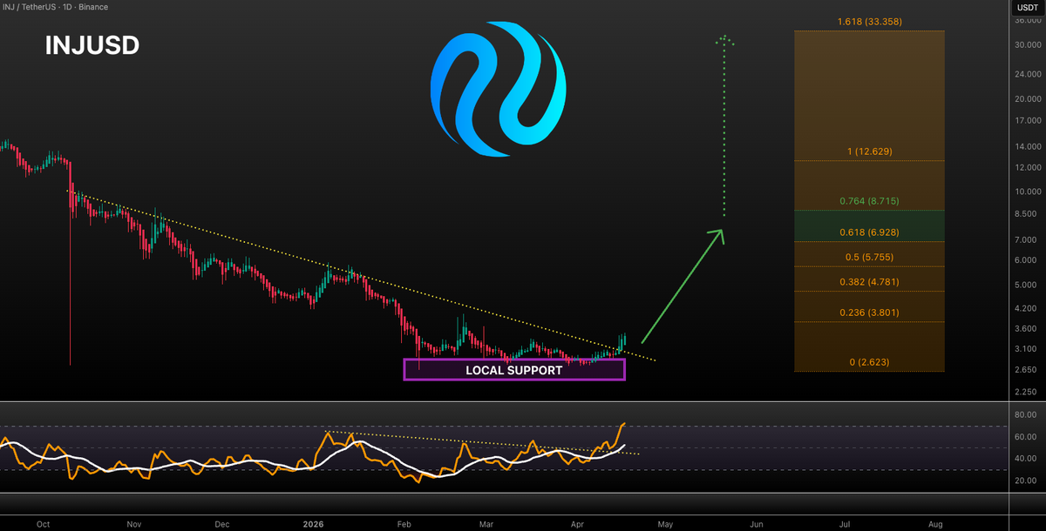
Task: Click the 1 (12.629) Fibonacci level label
Action: (868, 151)
